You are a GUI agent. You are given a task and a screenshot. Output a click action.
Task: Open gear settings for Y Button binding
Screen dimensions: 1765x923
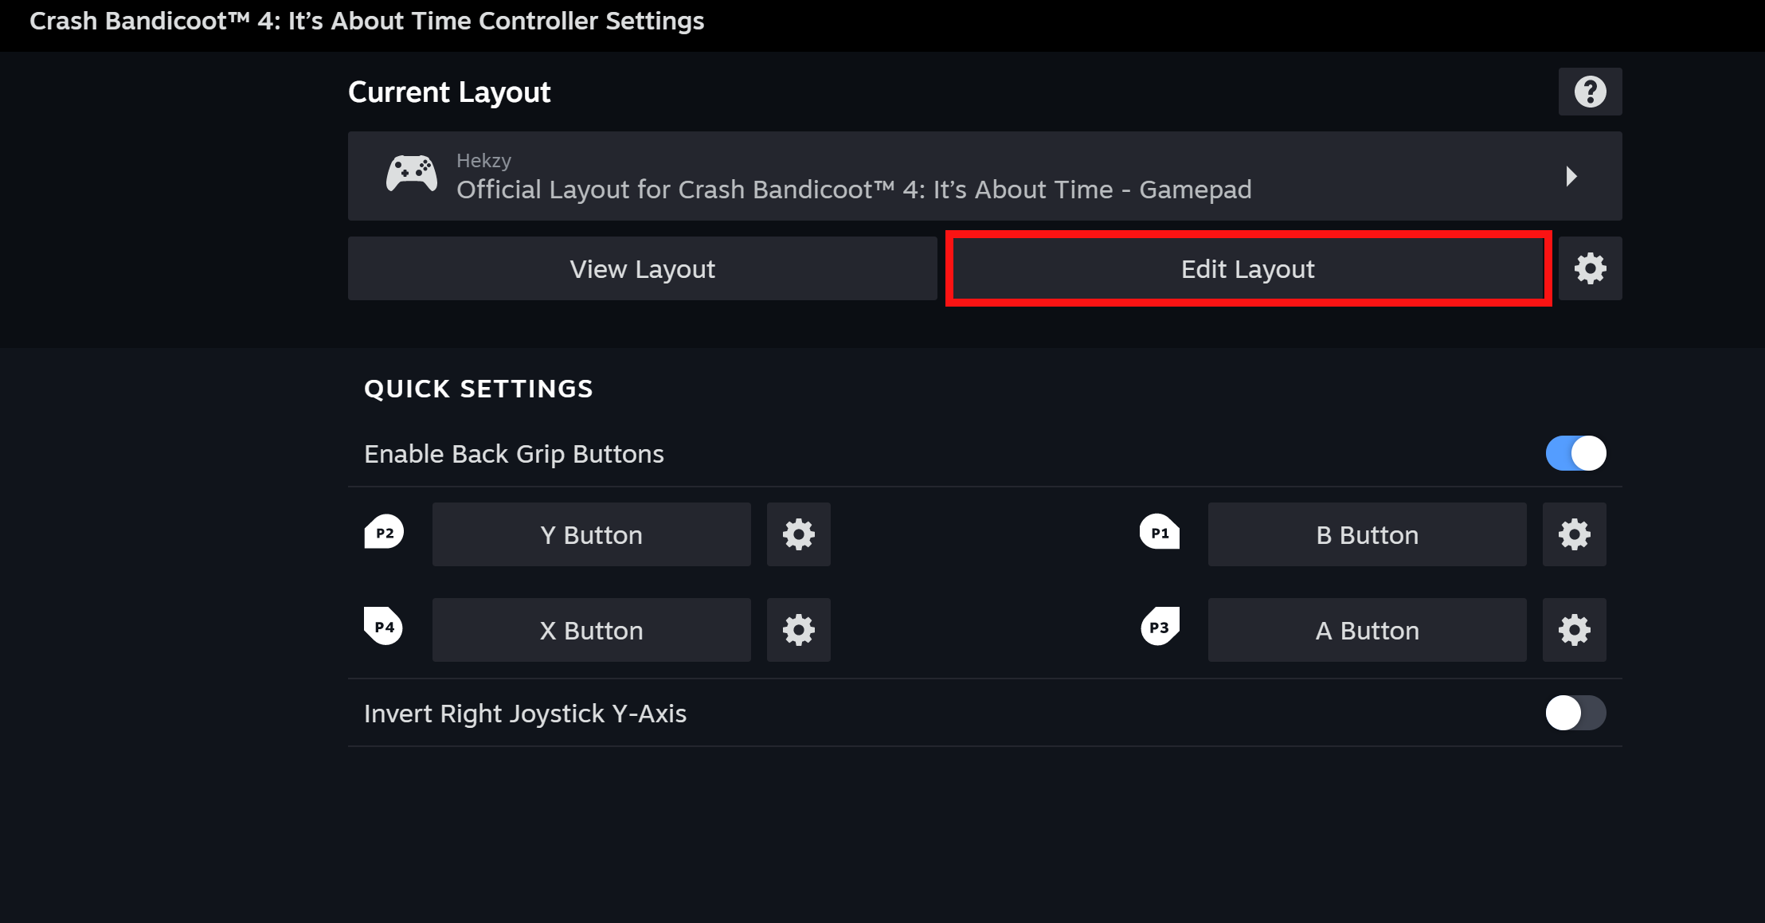(x=798, y=534)
